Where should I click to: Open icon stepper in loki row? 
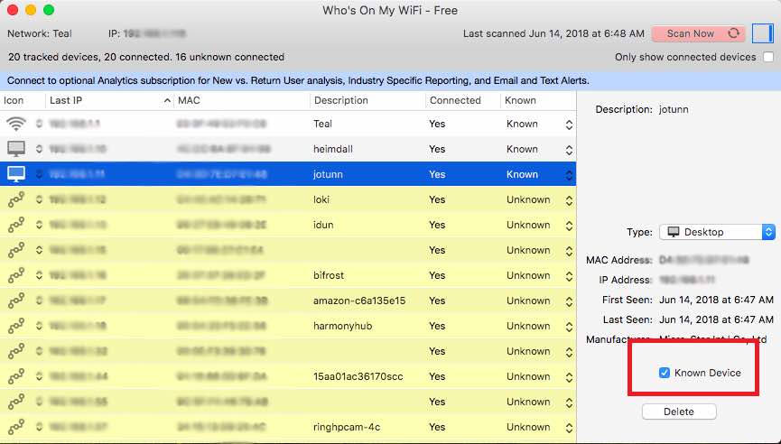click(39, 199)
